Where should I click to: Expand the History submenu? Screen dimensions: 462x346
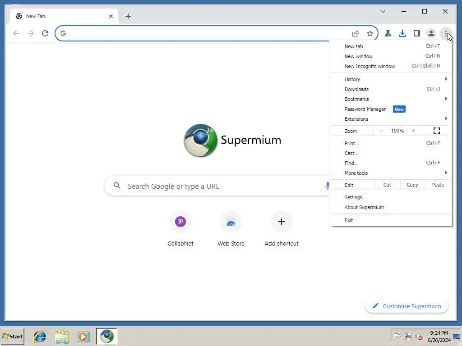click(x=391, y=79)
